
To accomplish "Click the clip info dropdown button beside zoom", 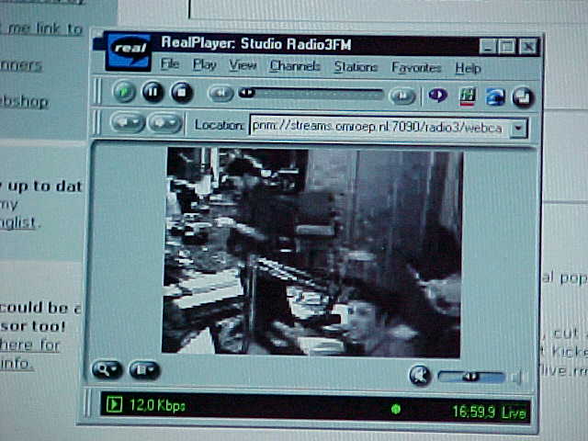I will tap(144, 370).
